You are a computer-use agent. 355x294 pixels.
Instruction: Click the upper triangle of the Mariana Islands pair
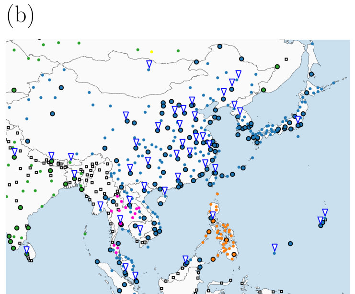pos(325,212)
